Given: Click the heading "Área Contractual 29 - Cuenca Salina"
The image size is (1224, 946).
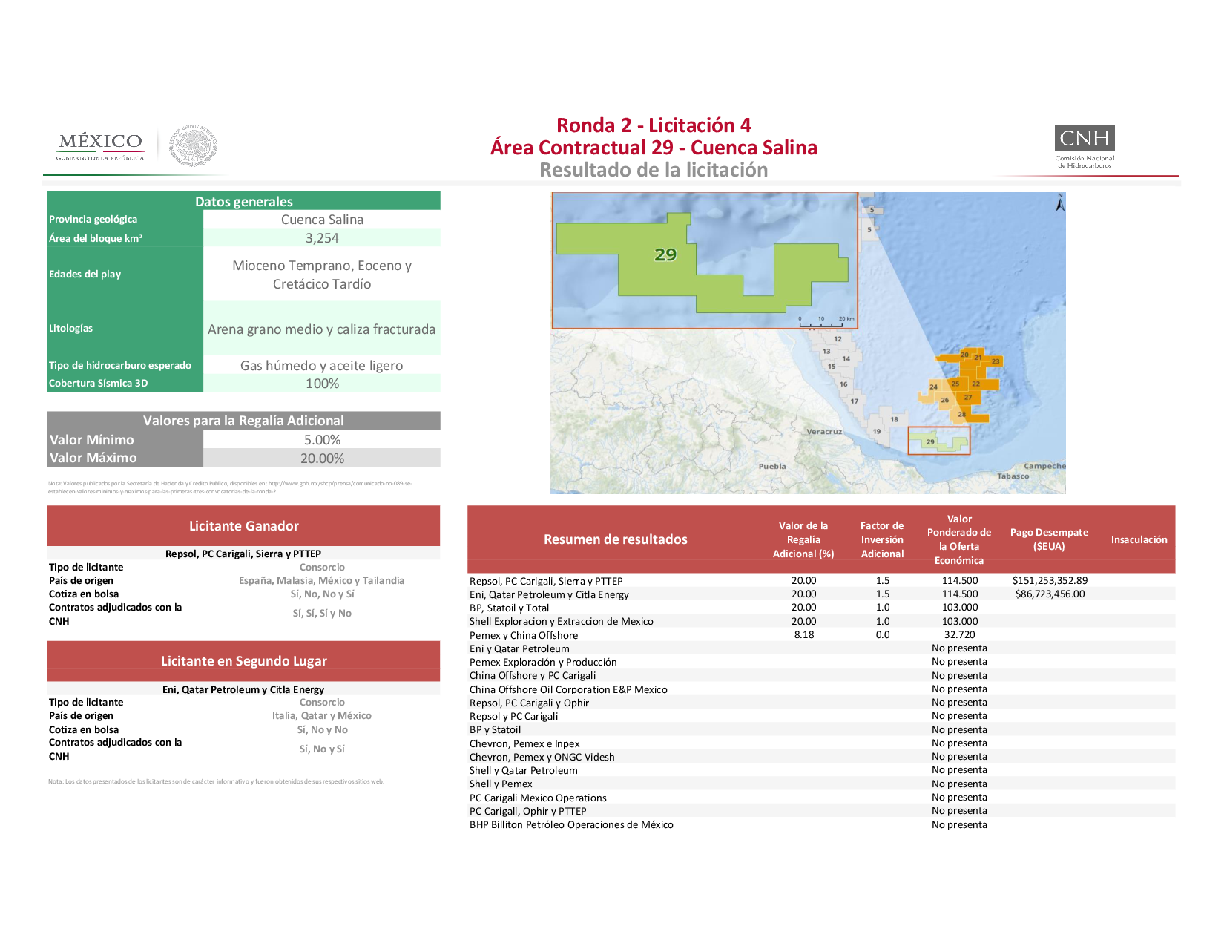Looking at the screenshot, I should coord(654,148).
